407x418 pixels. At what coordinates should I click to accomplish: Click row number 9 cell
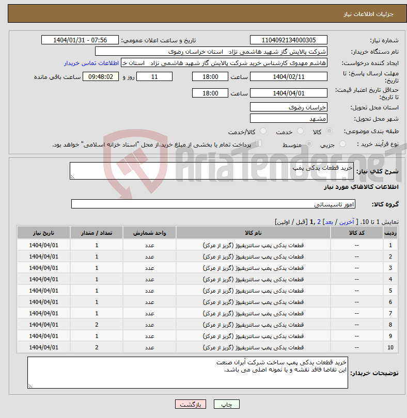[390, 336]
